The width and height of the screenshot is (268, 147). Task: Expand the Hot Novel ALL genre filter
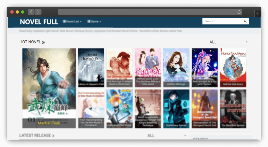tap(228, 42)
